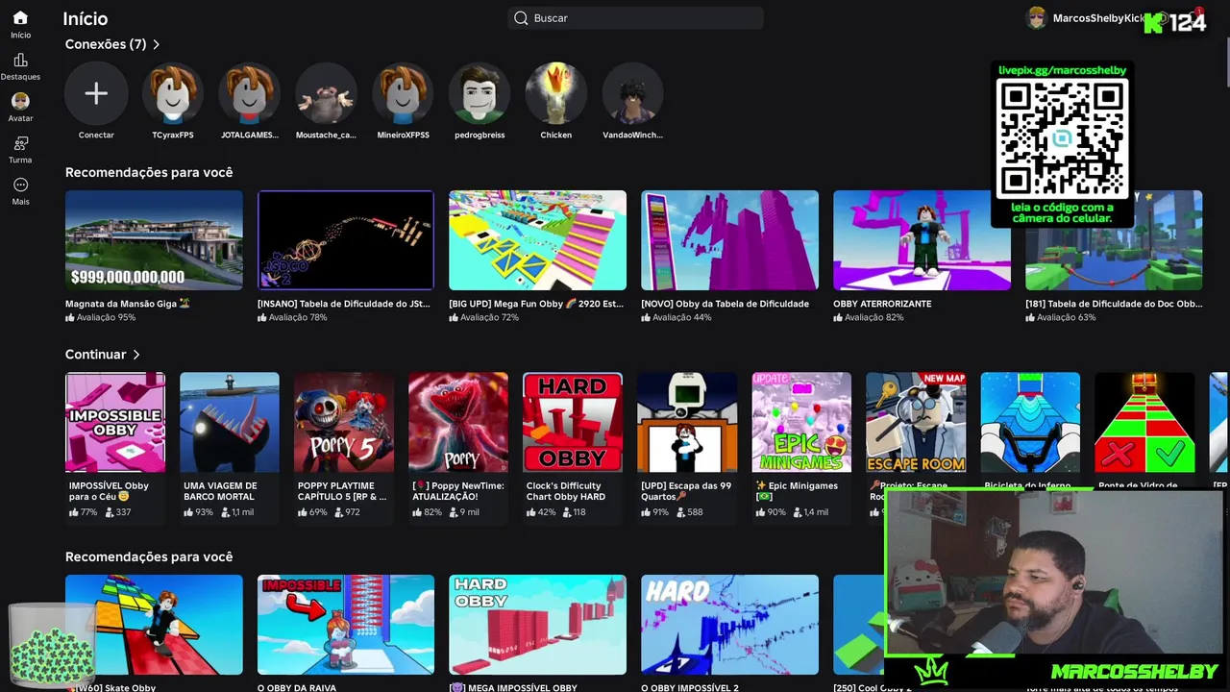
Task: Open OBBY ATERRORIZANTE game thumbnail
Action: (x=922, y=240)
